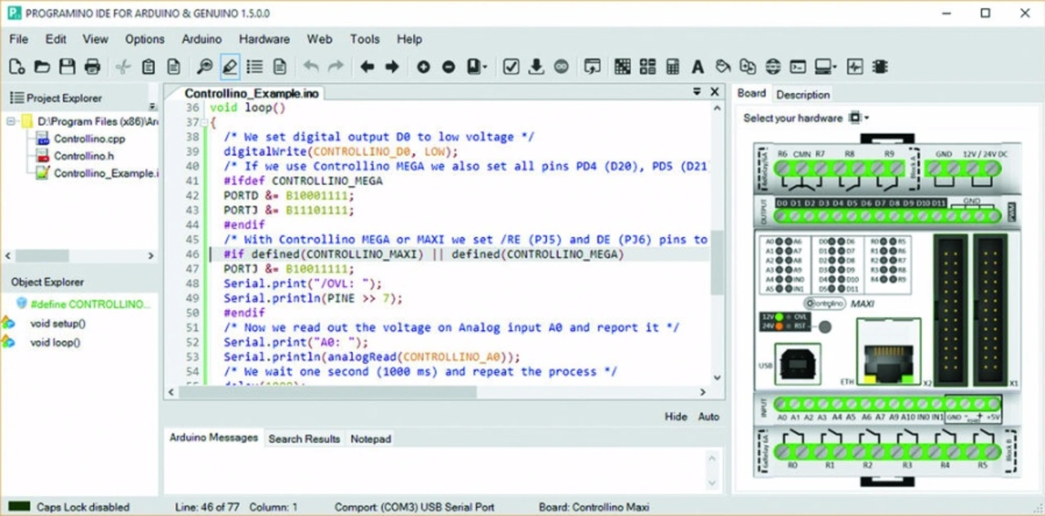1045x516 pixels.
Task: Click the Verify sketch checkmark icon
Action: pyautogui.click(x=511, y=67)
